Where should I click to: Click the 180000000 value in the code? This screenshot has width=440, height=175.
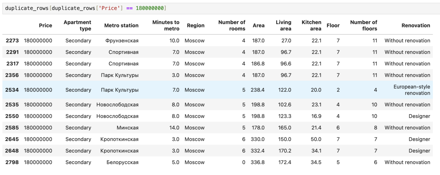tap(150, 8)
